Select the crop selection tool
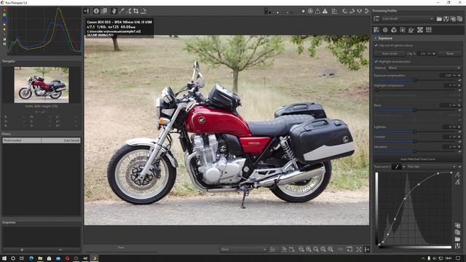466x262 pixels. pyautogui.click(x=136, y=11)
